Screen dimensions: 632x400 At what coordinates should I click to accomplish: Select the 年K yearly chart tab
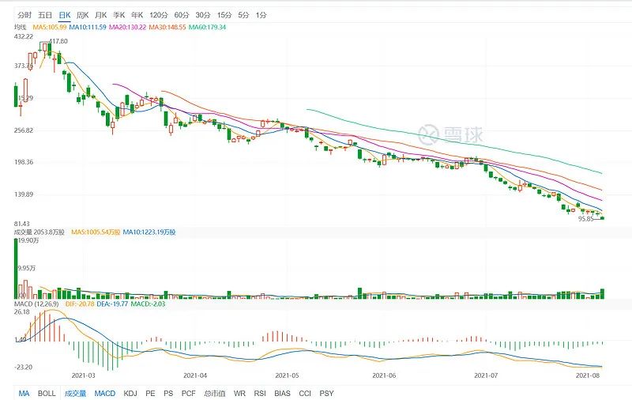click(137, 15)
